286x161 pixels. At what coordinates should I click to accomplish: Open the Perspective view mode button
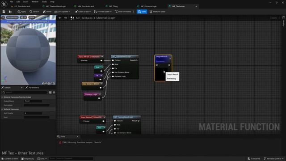[x=13, y=17]
